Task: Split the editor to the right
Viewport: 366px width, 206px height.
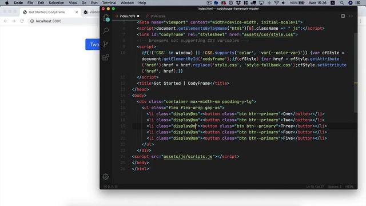Action: 343,16
